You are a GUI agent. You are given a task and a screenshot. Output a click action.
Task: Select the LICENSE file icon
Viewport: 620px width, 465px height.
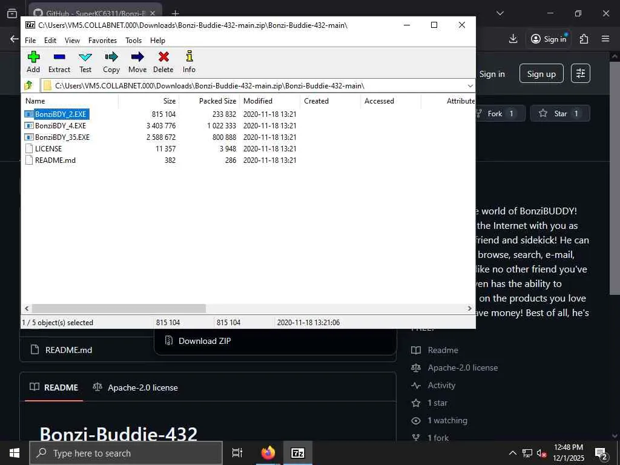coord(29,149)
